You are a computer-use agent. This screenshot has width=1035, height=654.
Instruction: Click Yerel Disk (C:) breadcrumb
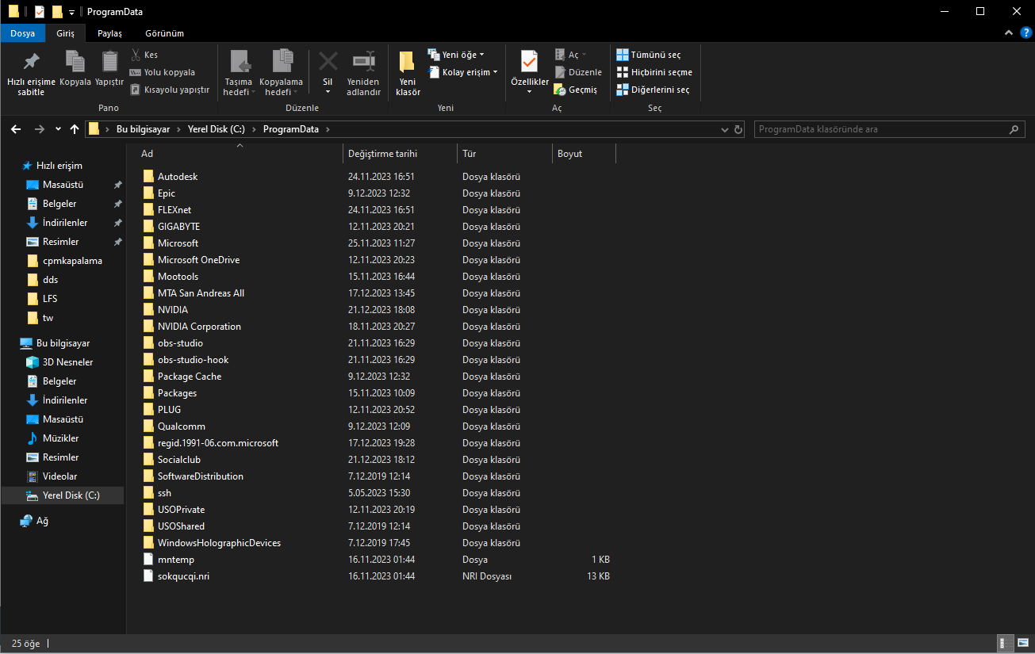(x=217, y=129)
